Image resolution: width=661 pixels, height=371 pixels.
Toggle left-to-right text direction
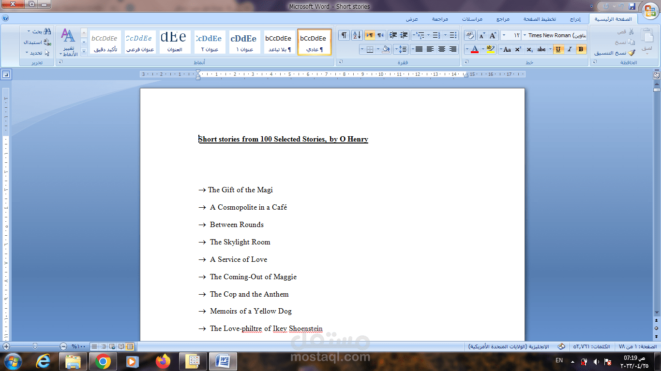(370, 35)
